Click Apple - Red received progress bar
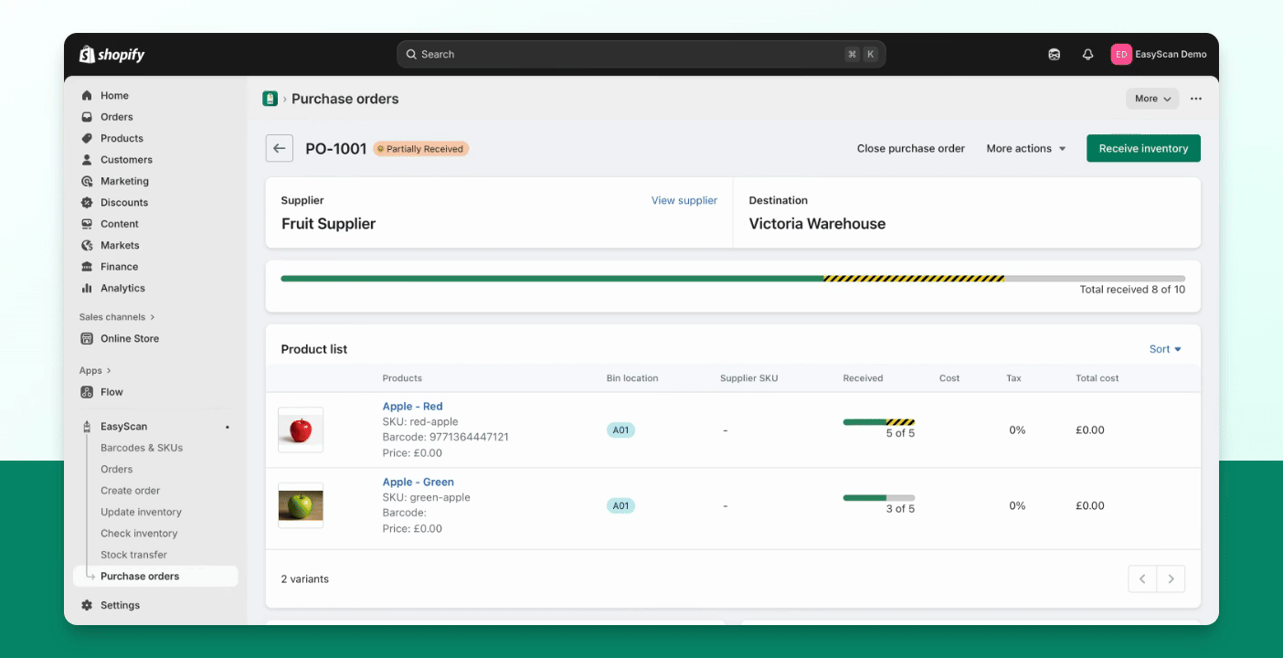 [x=878, y=422]
